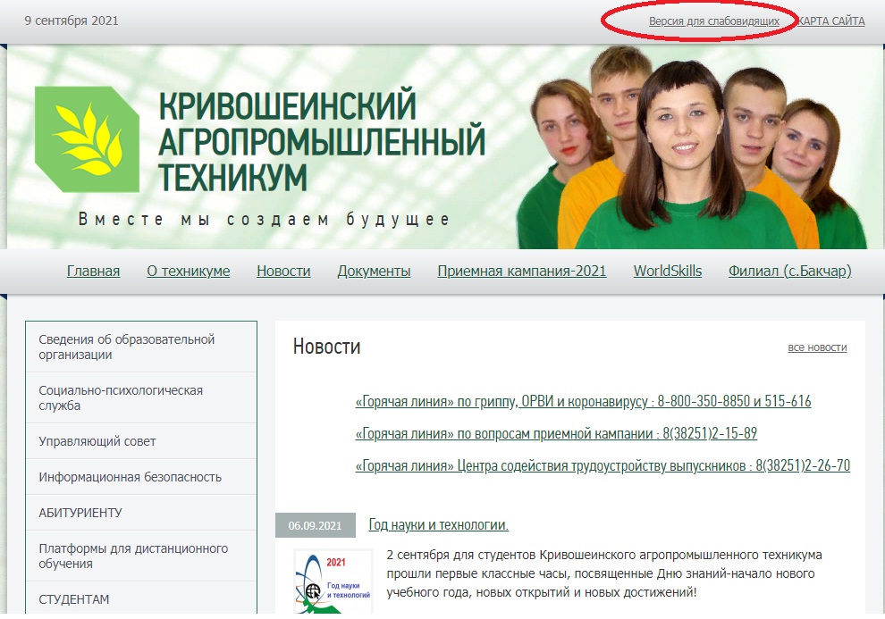Open Информационная безопасность sidebar item
Viewport: 885px width, 619px height.
coord(141,477)
